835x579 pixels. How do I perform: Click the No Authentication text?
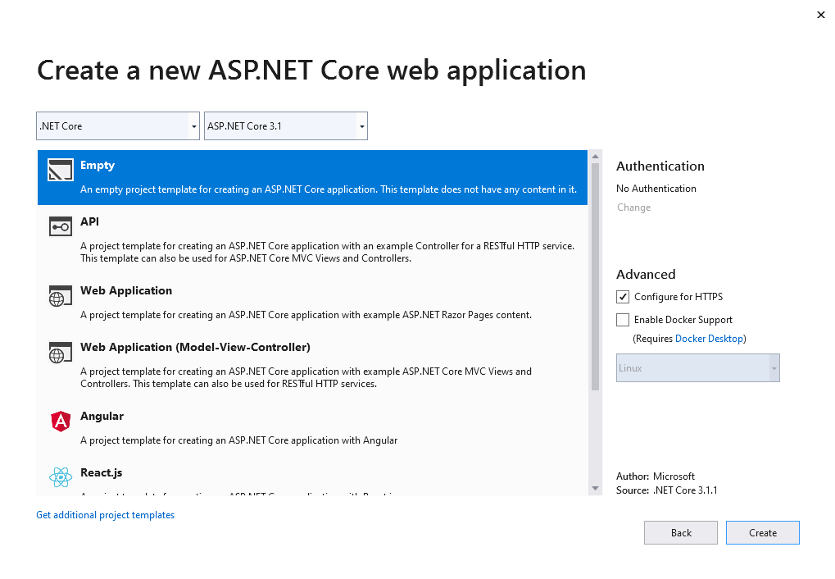click(x=656, y=189)
